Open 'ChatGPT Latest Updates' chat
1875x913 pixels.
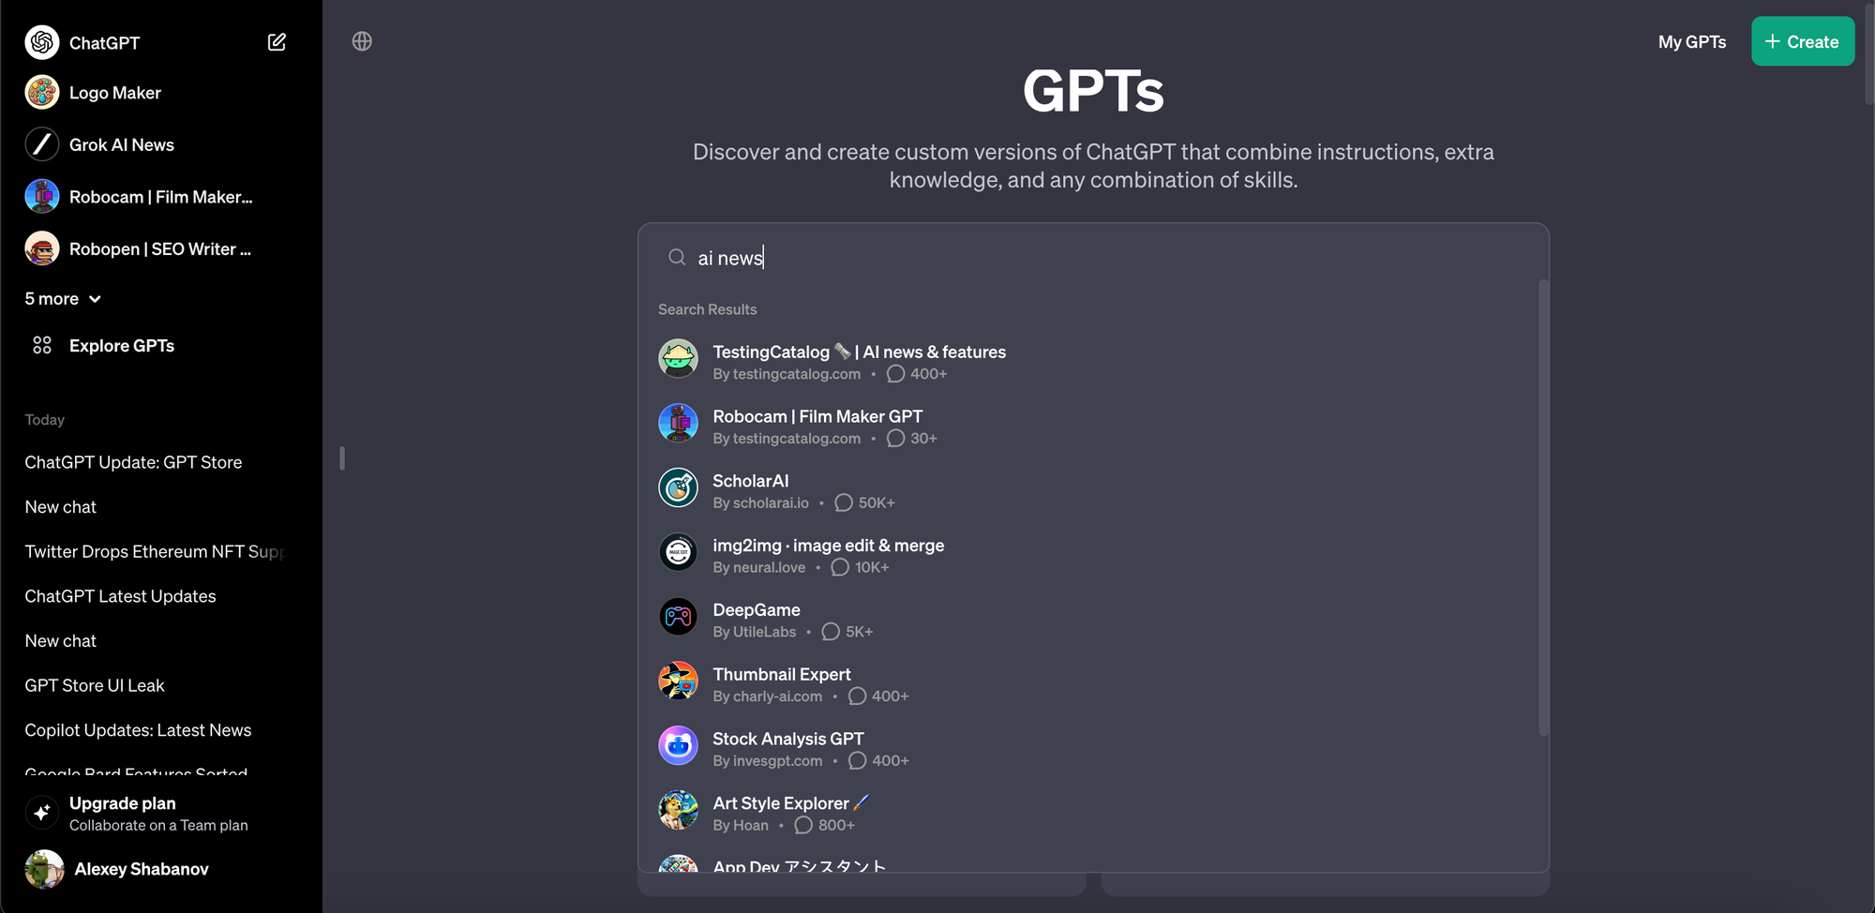click(120, 596)
